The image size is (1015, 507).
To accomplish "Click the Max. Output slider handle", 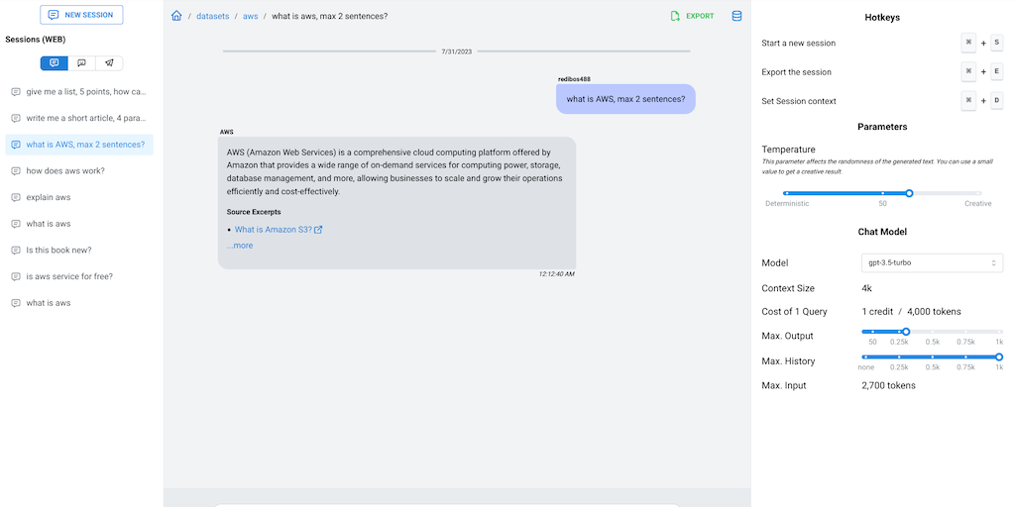I will pos(906,332).
